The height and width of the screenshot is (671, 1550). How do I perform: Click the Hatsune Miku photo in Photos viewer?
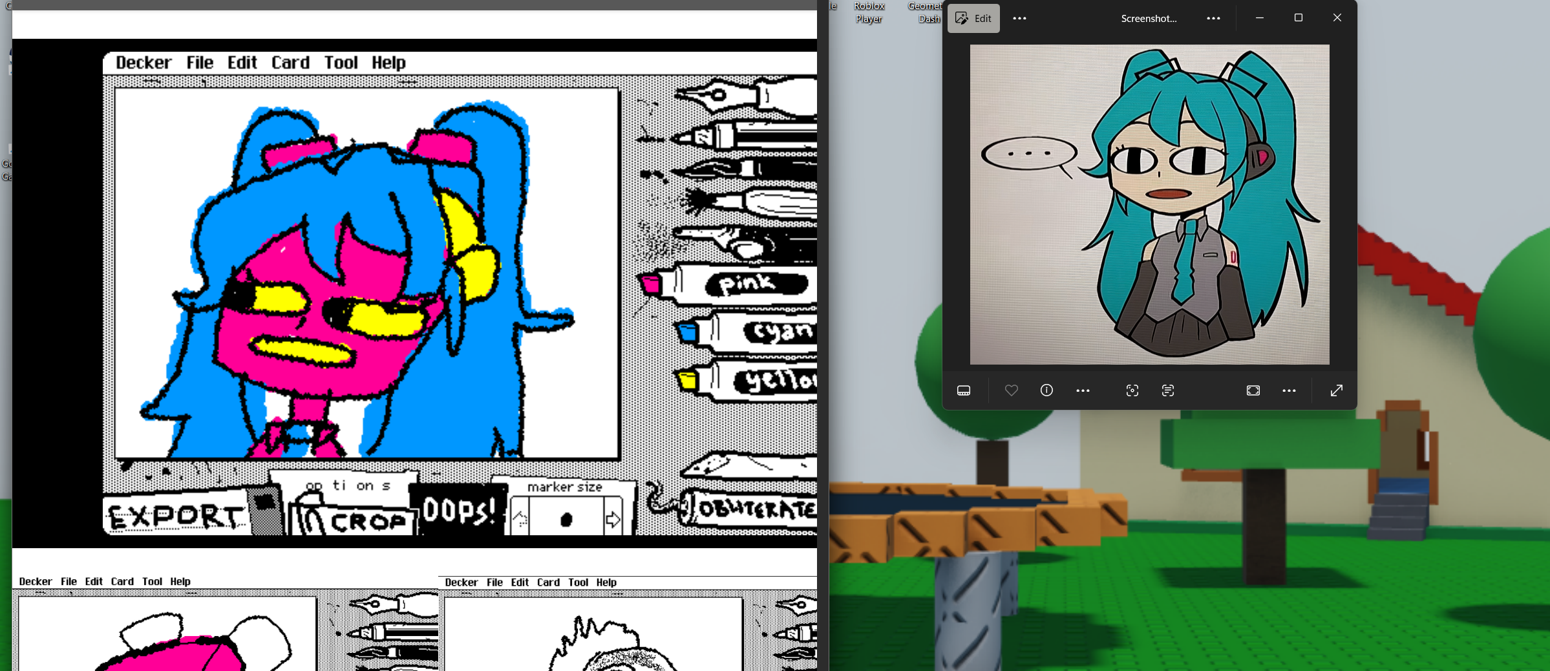[1150, 204]
